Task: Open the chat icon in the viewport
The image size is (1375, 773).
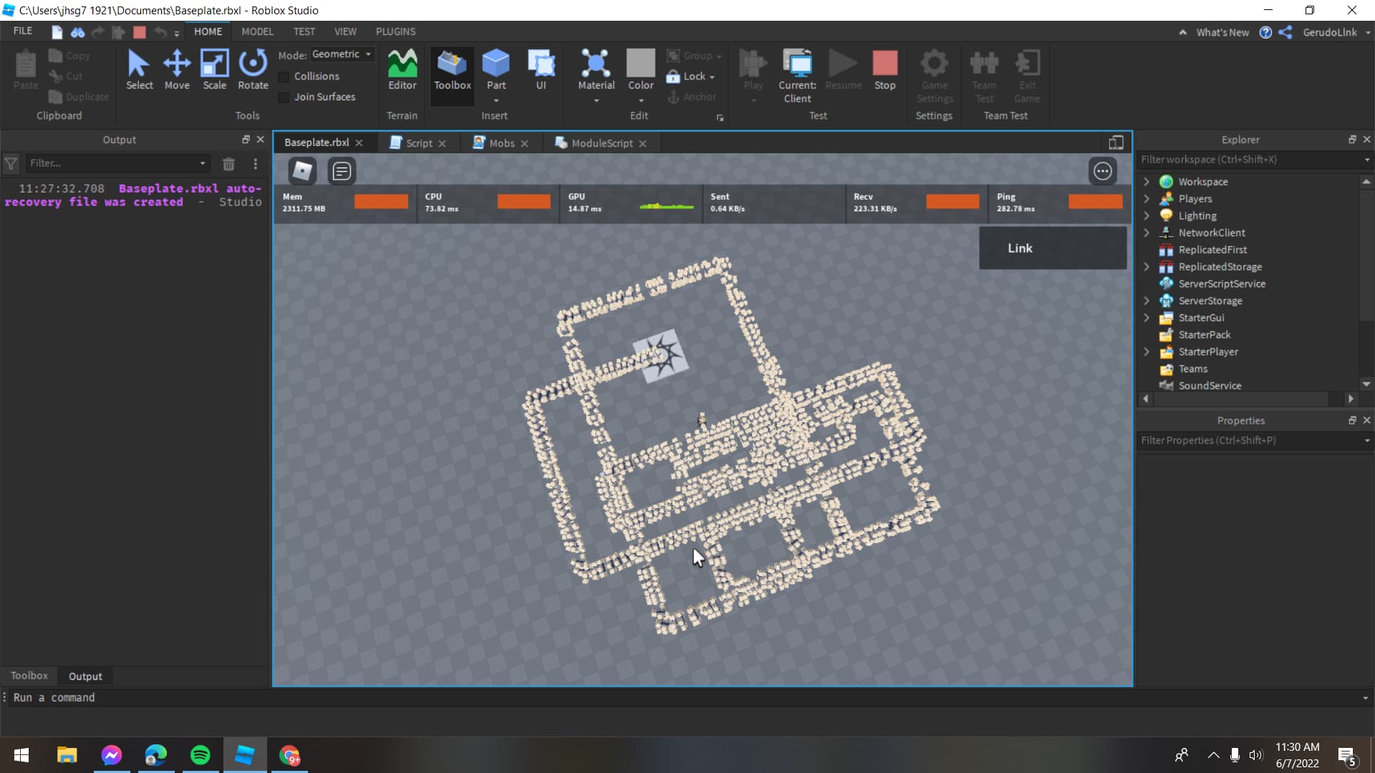Action: [x=342, y=171]
